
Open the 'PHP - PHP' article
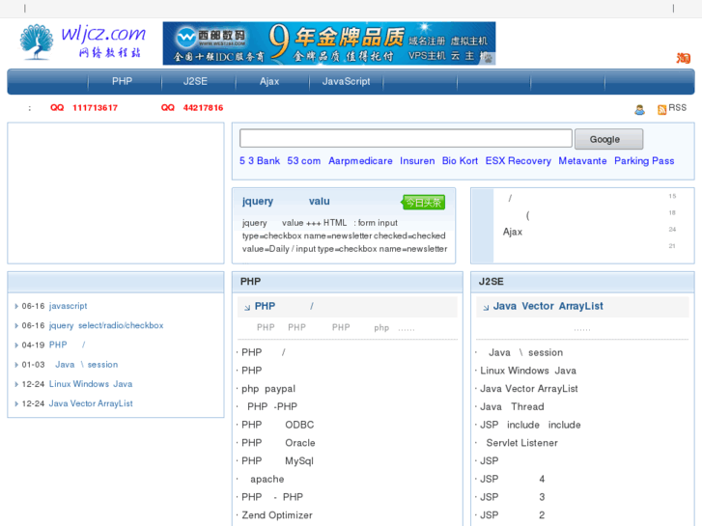(x=272, y=497)
